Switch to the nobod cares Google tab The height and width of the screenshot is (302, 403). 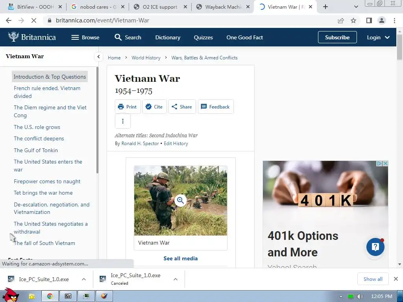[98, 7]
